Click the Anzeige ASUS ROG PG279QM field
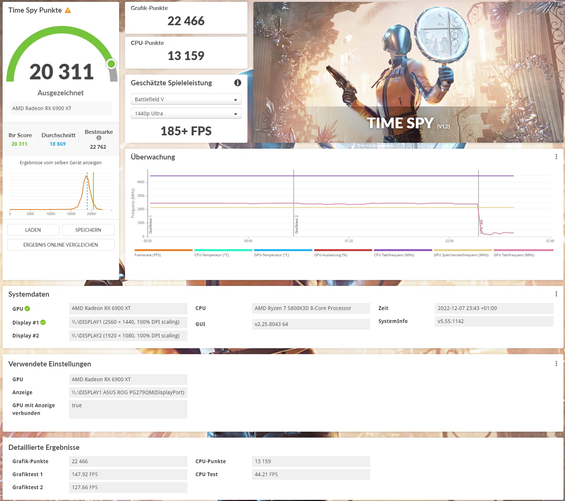The height and width of the screenshot is (501, 565). (128, 392)
